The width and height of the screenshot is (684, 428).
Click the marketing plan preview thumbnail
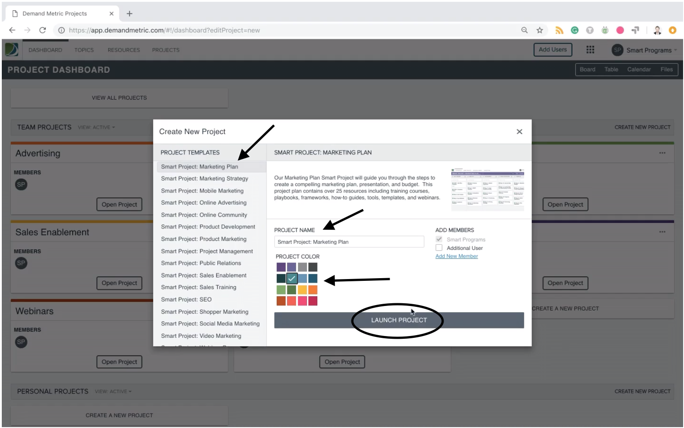click(x=488, y=189)
